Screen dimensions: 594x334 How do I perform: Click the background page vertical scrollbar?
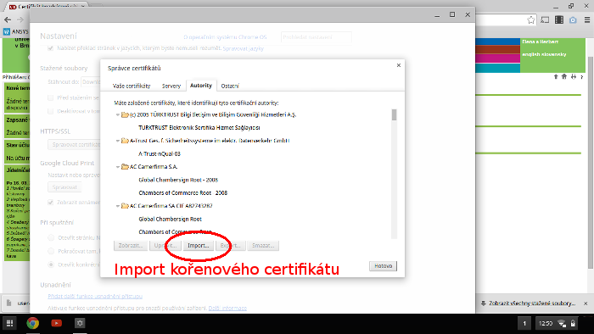point(591,163)
